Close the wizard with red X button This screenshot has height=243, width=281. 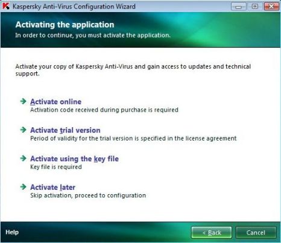tap(271, 7)
